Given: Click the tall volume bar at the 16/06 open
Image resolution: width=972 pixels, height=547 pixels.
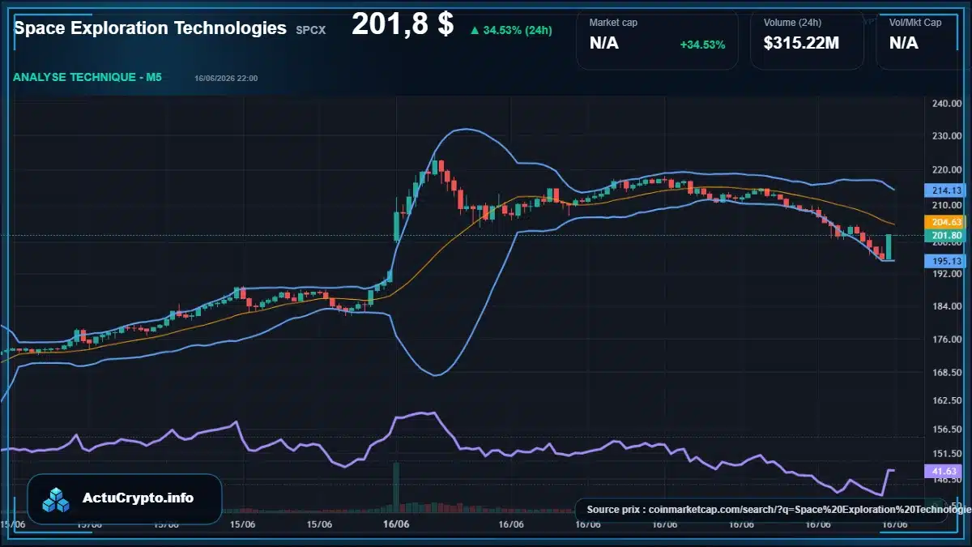Looking at the screenshot, I should [x=396, y=488].
